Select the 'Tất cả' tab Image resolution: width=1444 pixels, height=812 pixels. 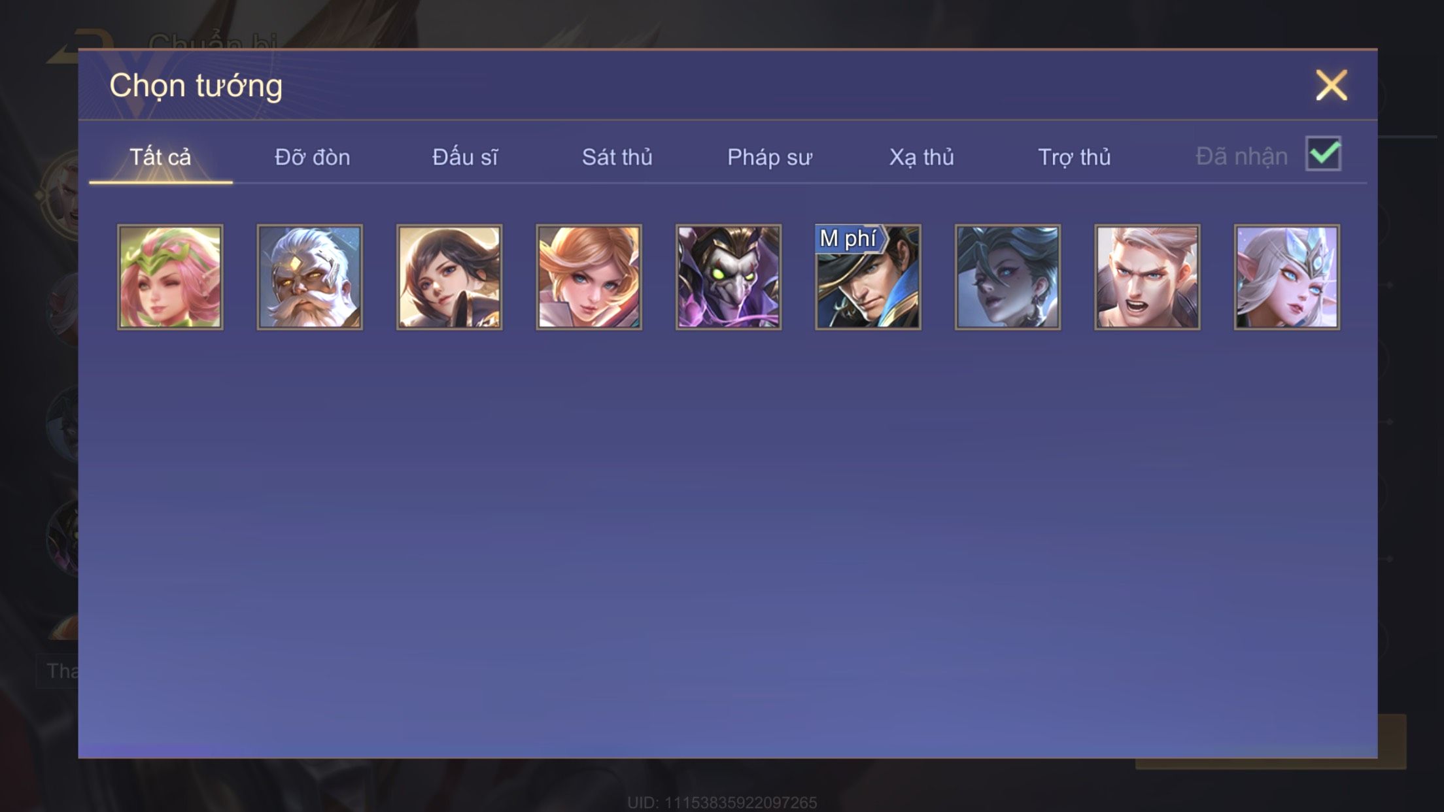pyautogui.click(x=160, y=157)
